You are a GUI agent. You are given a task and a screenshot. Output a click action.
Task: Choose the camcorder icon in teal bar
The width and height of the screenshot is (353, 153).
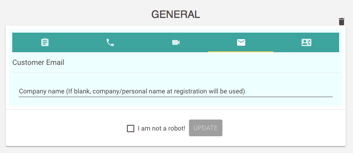pyautogui.click(x=175, y=42)
